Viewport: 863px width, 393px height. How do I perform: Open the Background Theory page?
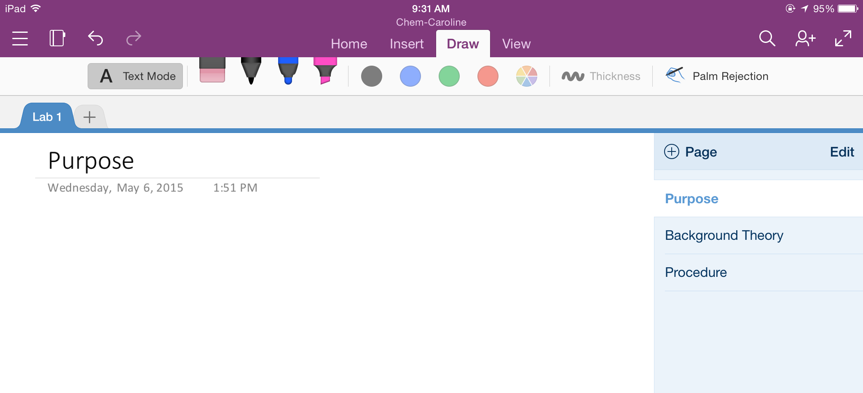[x=724, y=235]
